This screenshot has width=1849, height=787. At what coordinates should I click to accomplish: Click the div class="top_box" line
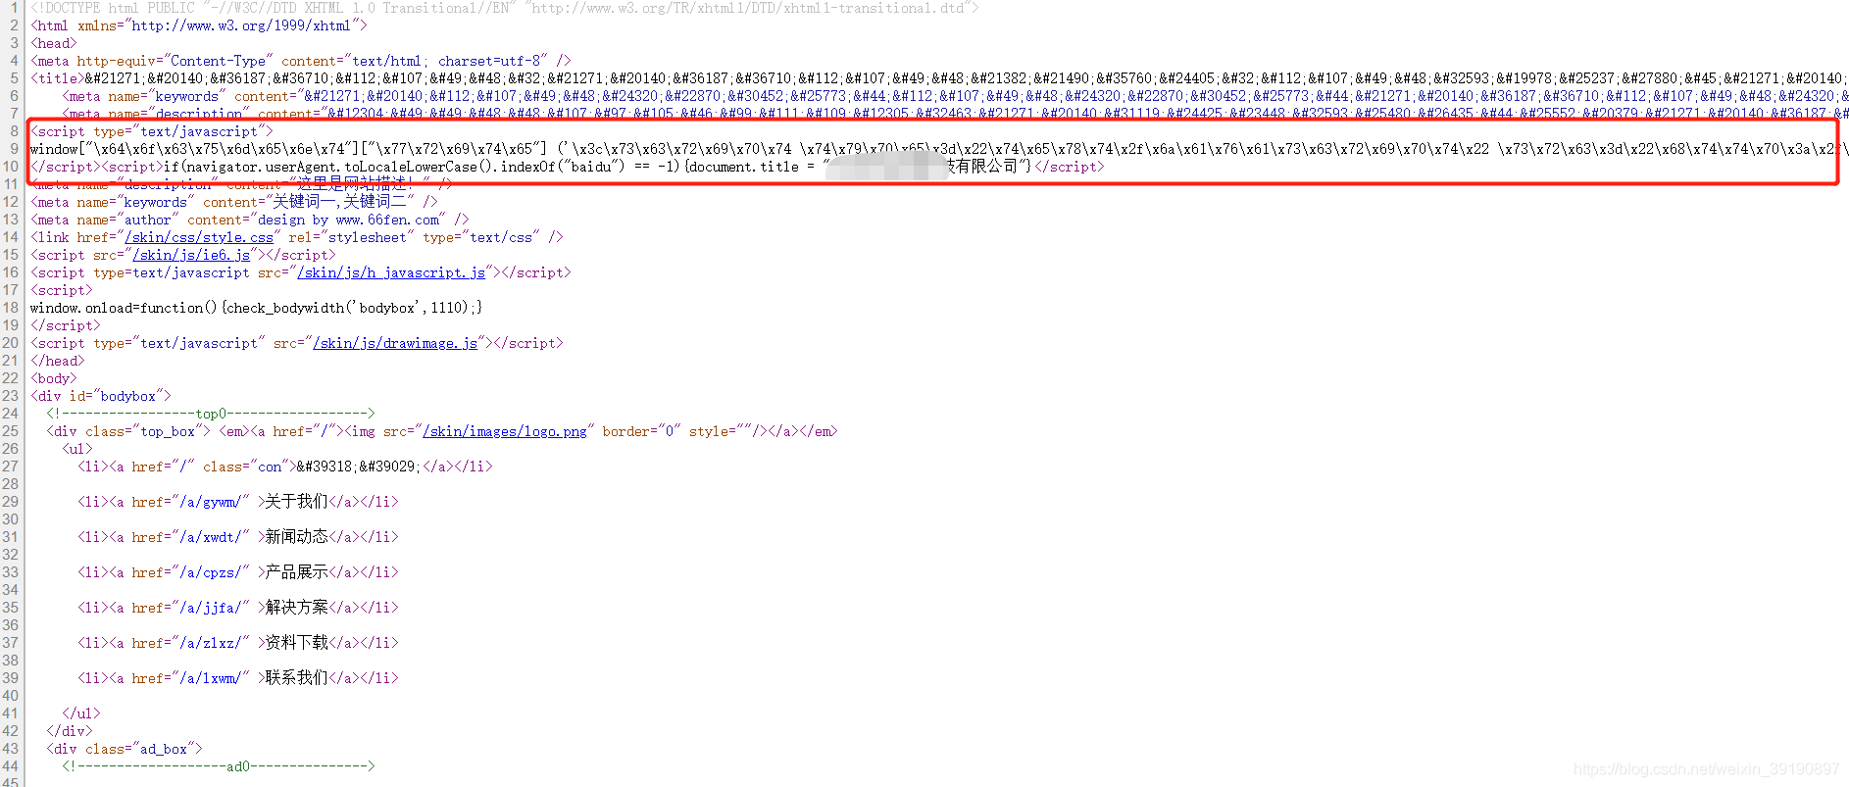click(442, 431)
